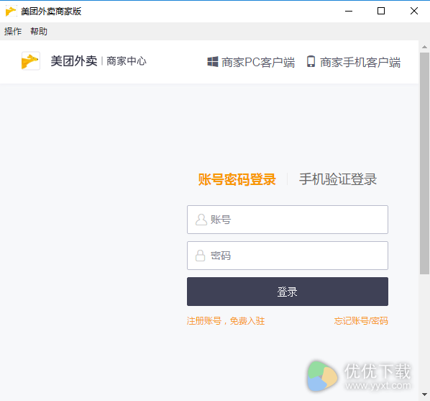Image resolution: width=430 pixels, height=401 pixels.
Task: Switch to 手机验证登录 tab
Action: [338, 179]
